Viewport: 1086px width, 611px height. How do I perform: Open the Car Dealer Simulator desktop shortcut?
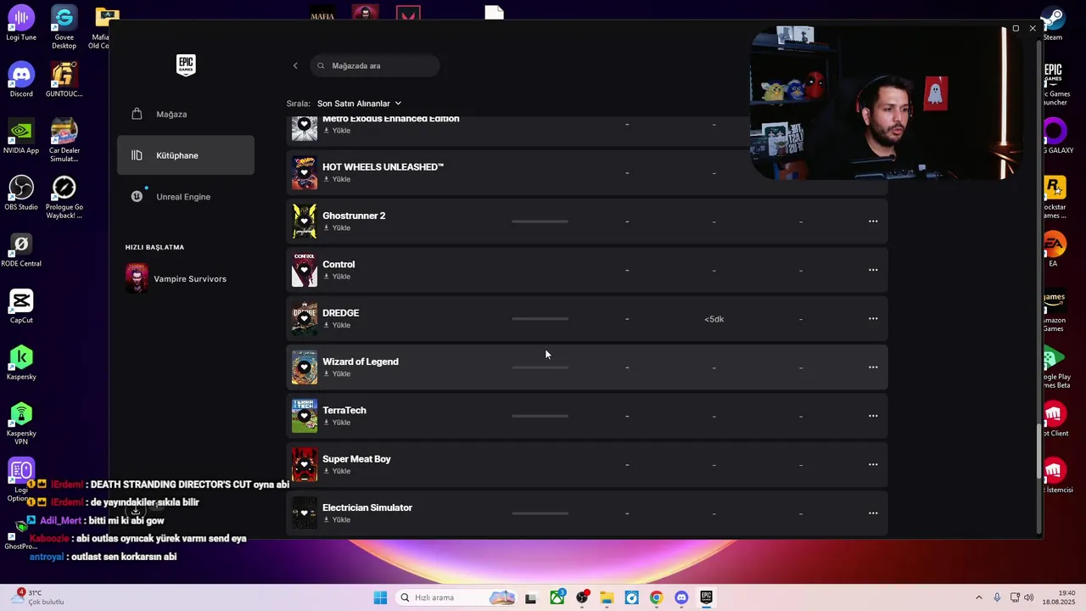(x=64, y=141)
